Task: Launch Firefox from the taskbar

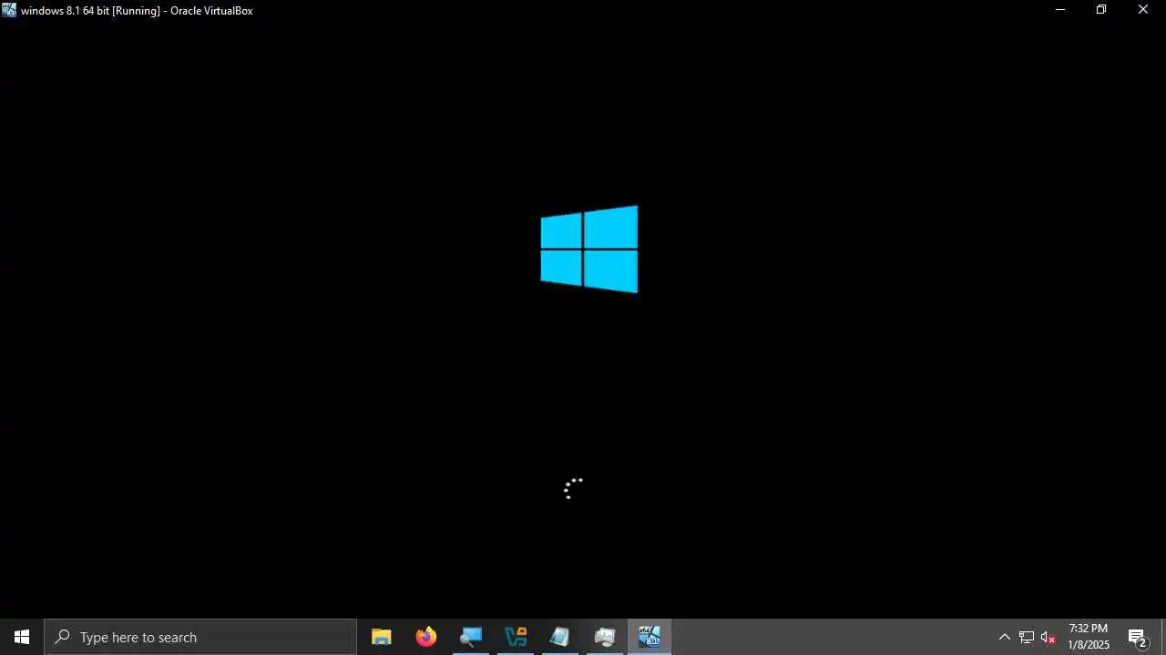Action: [x=426, y=637]
